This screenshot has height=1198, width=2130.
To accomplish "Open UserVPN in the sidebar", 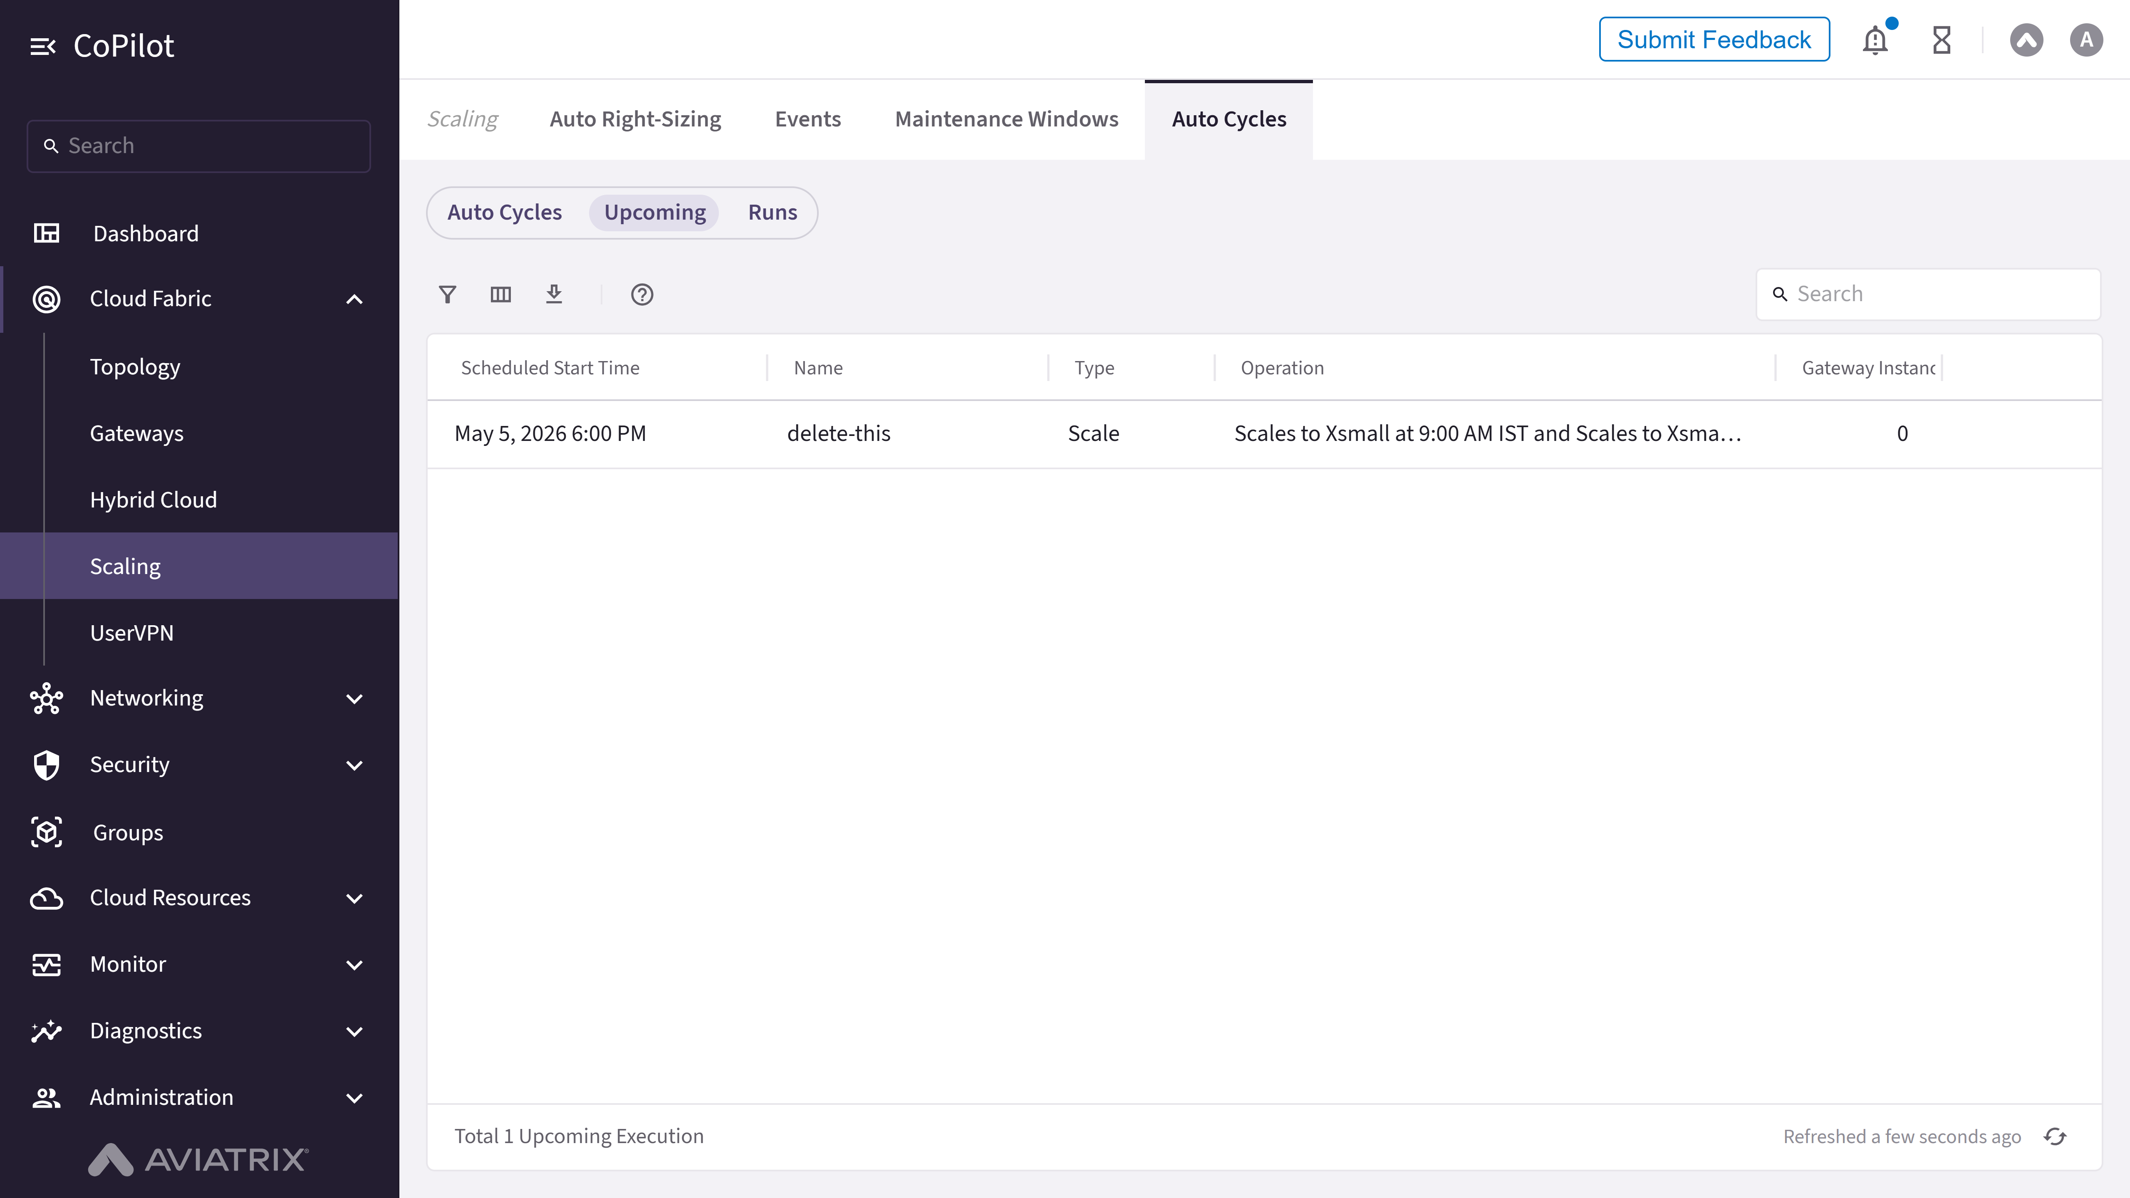I will (x=131, y=633).
